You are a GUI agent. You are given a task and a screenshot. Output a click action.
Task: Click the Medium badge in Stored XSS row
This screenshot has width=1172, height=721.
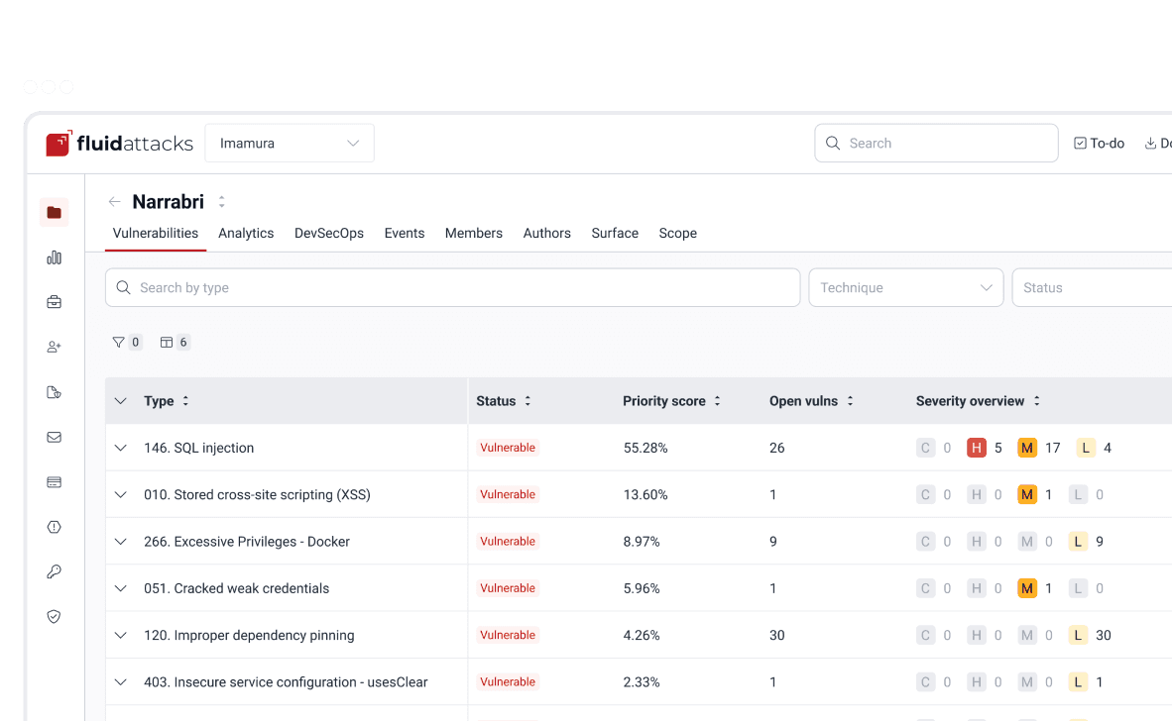click(x=1027, y=494)
